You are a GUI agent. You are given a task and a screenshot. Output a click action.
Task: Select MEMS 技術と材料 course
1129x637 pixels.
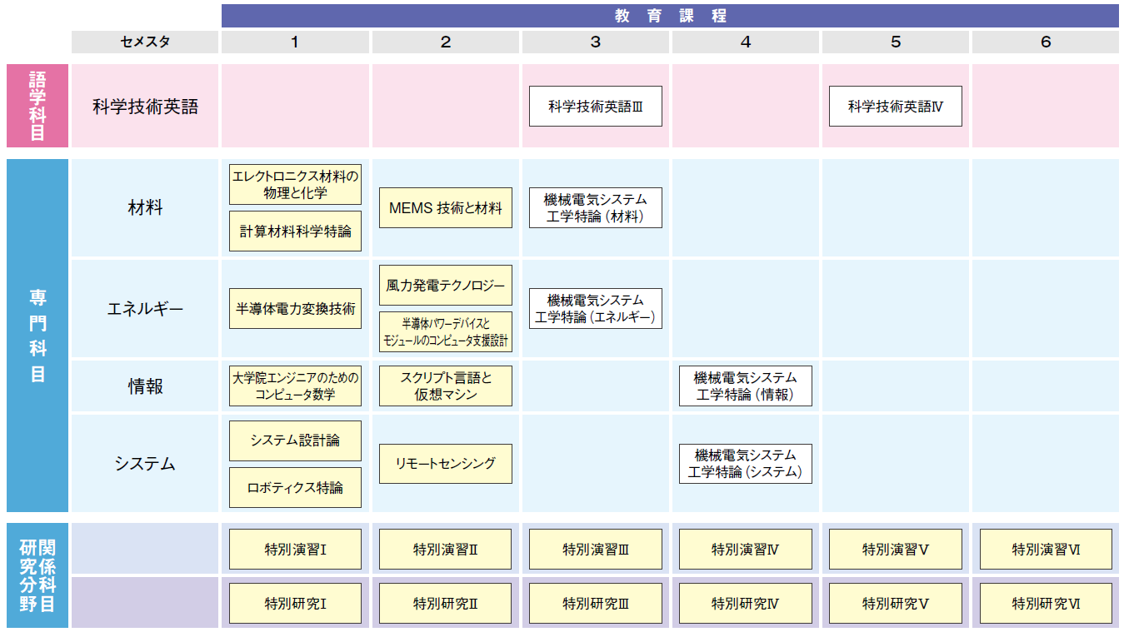[x=446, y=208]
